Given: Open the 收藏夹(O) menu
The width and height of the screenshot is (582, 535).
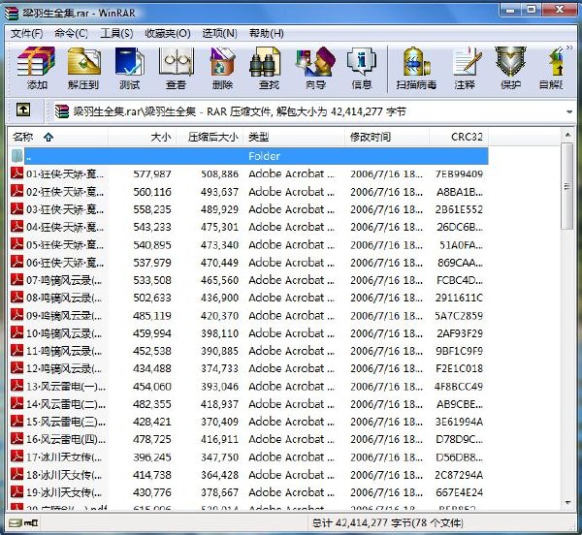Looking at the screenshot, I should coord(168,33).
